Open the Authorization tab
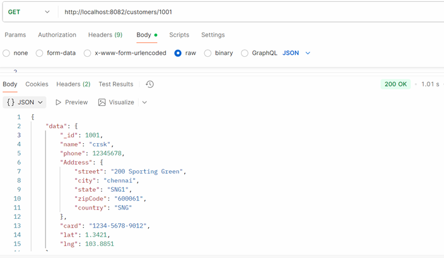The height and width of the screenshot is (258, 444). 57,35
